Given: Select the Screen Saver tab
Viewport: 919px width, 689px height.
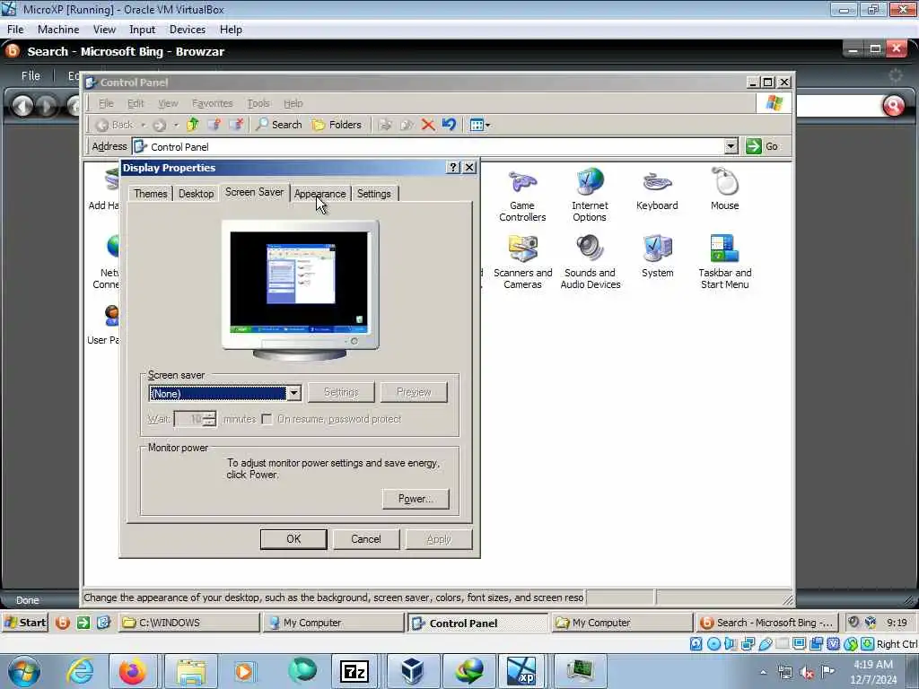Looking at the screenshot, I should [254, 192].
